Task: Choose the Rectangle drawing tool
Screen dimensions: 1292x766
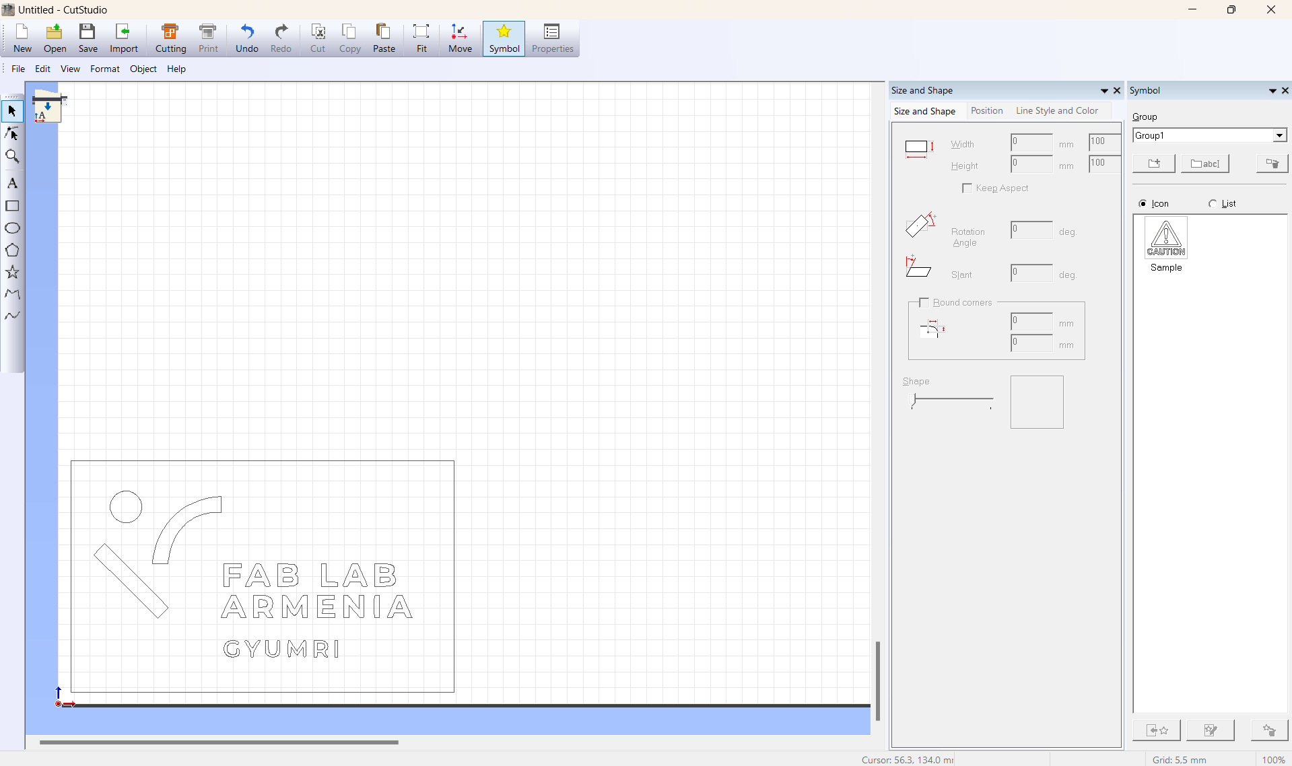Action: [x=12, y=206]
